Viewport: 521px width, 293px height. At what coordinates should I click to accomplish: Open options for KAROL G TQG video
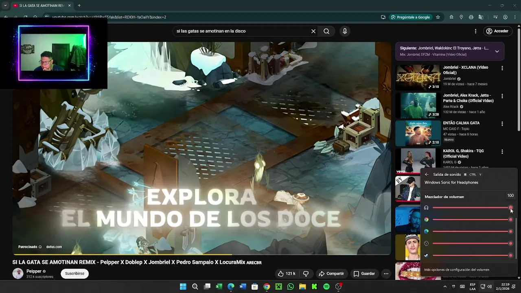[x=502, y=151]
